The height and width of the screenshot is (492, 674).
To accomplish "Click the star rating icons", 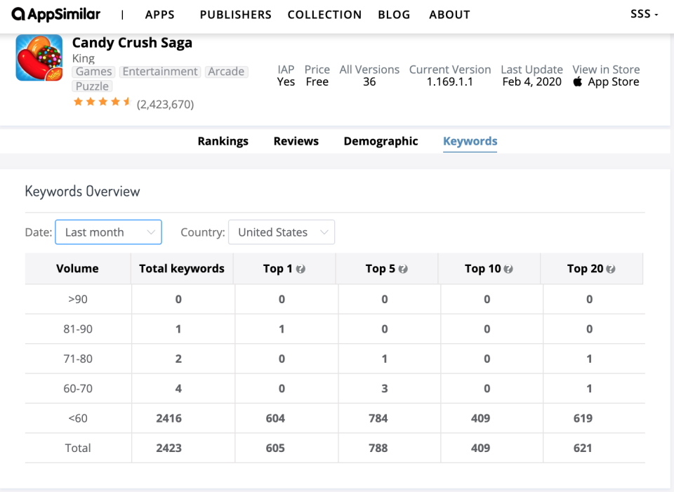I will coord(103,102).
